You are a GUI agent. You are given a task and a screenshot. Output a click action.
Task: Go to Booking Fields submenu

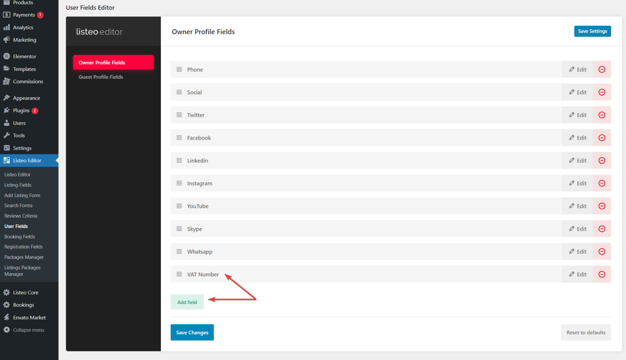[x=20, y=237]
